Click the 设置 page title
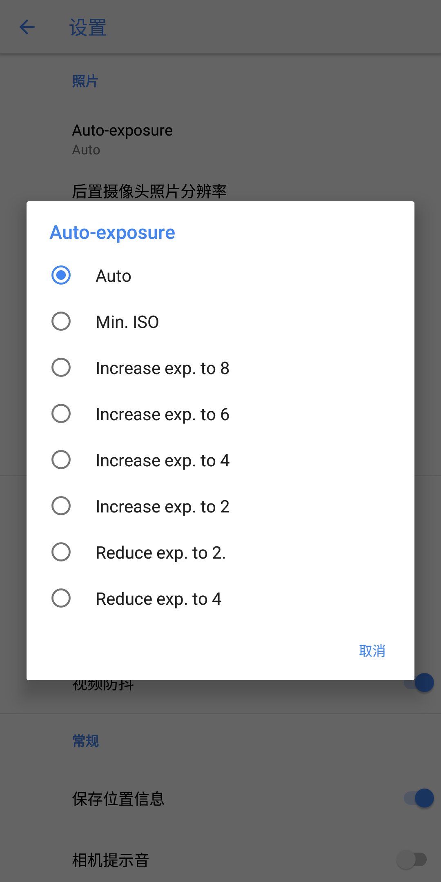Screen dimensions: 441x882 pyautogui.click(x=88, y=28)
